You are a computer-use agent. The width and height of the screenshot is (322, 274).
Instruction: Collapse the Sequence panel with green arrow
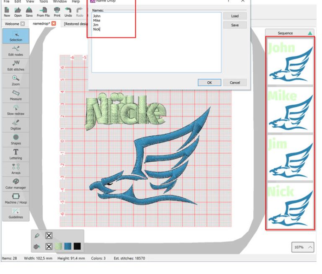pos(309,32)
